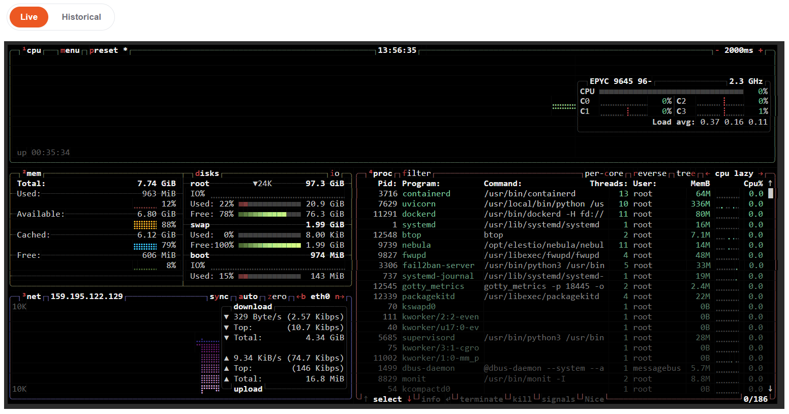Click the root disk free bar
Image resolution: width=789 pixels, height=414 pixels.
[269, 214]
